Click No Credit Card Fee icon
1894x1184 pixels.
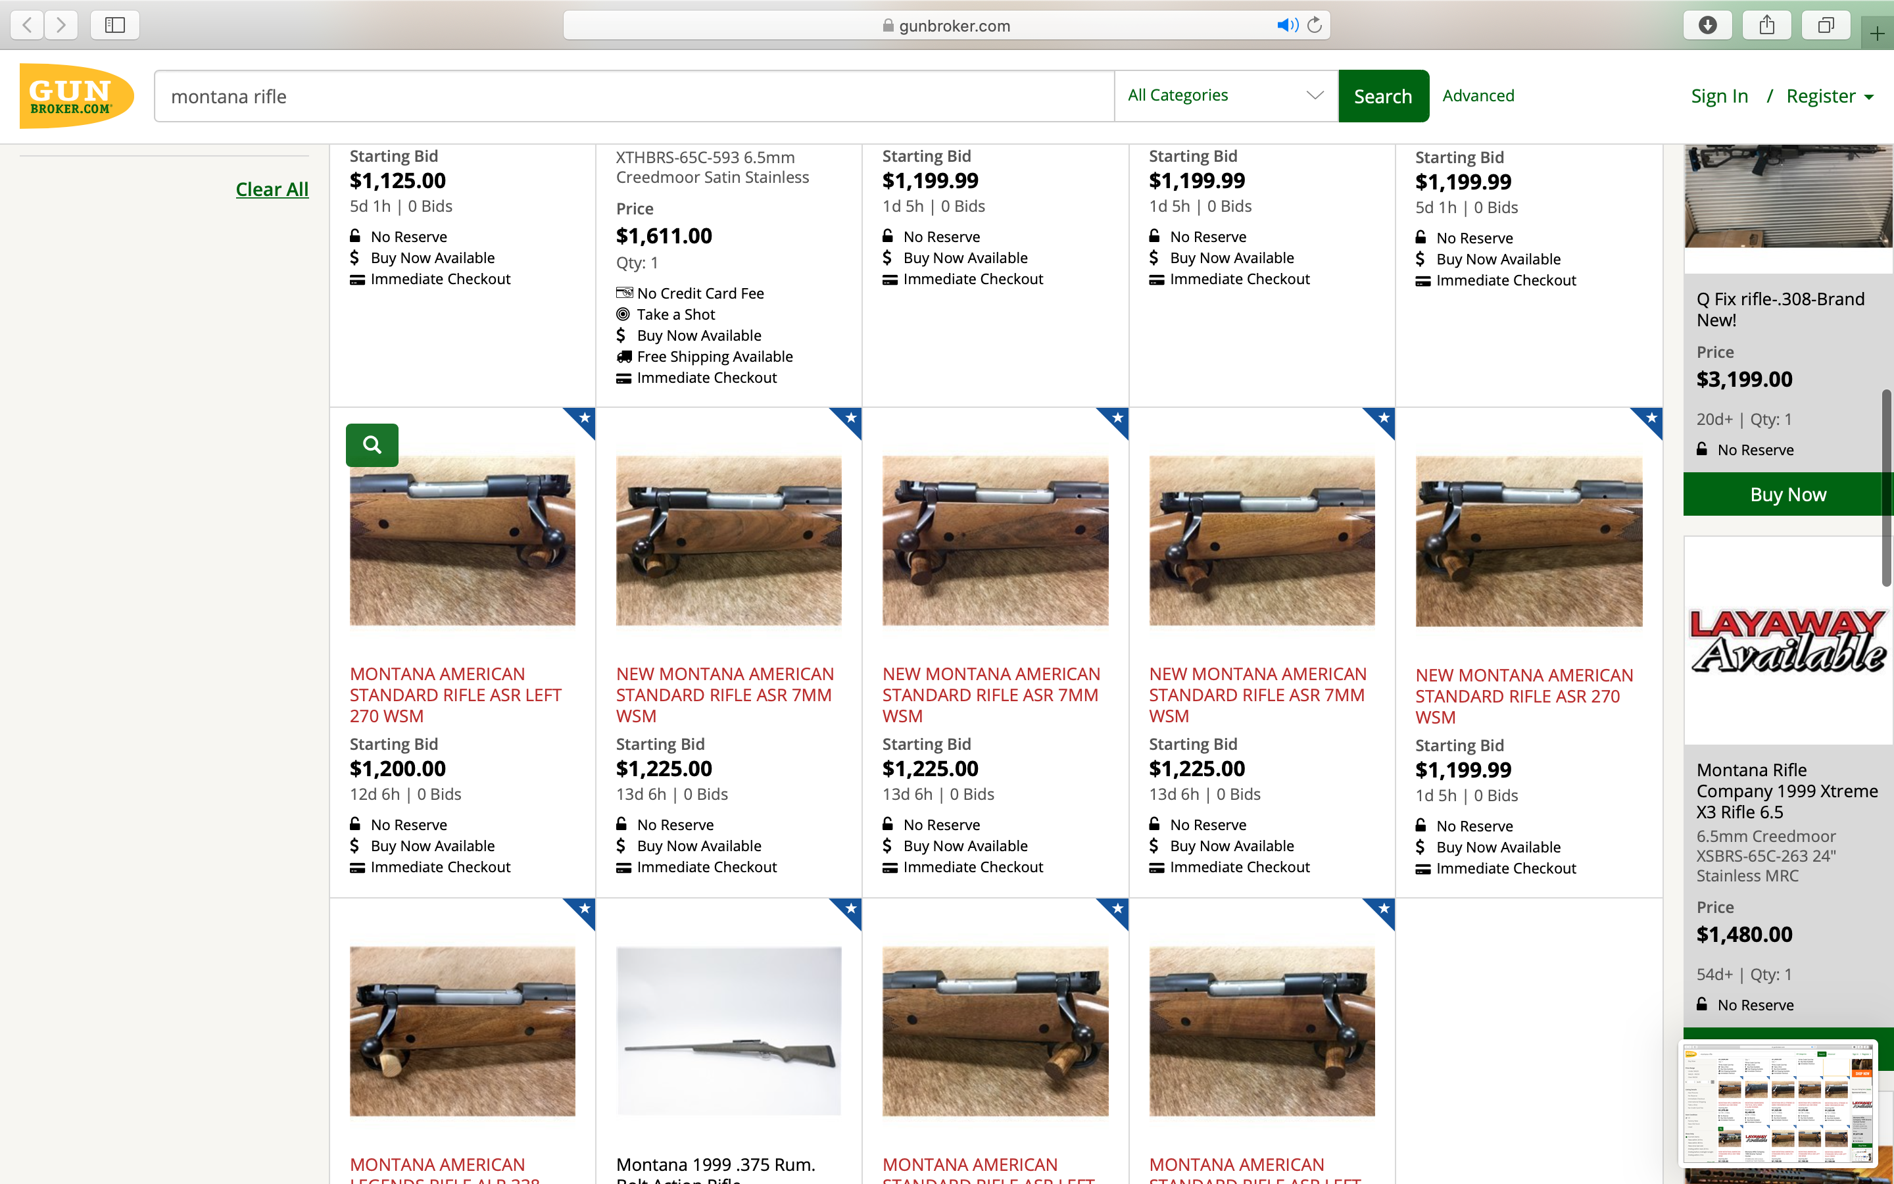[x=623, y=293]
